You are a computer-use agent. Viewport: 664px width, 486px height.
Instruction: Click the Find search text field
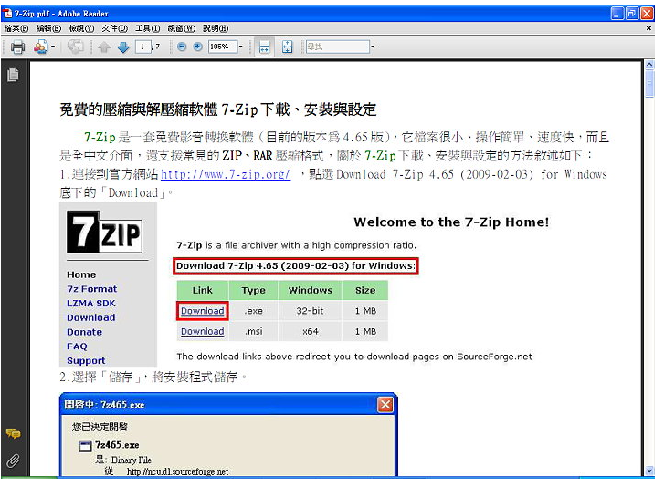click(x=338, y=47)
